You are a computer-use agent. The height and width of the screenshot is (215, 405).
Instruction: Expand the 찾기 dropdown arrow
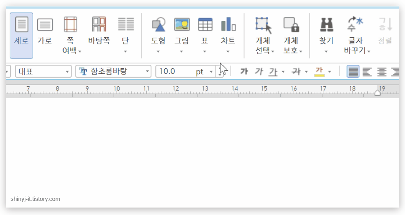click(x=326, y=51)
